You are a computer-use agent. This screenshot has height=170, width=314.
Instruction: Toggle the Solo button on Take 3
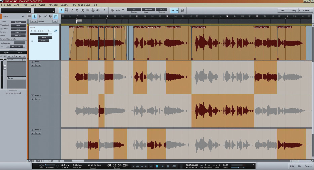click(x=32, y=130)
